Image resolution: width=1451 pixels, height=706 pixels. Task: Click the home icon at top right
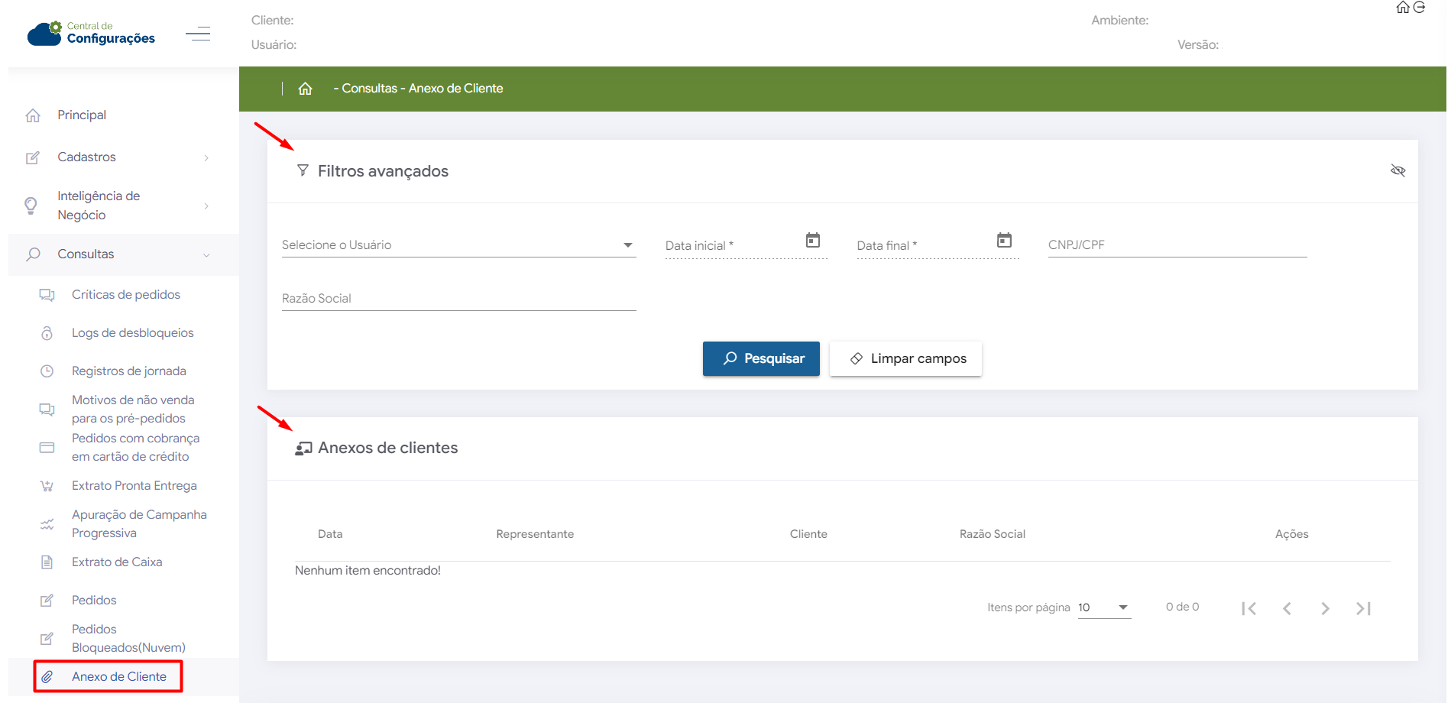1402,8
